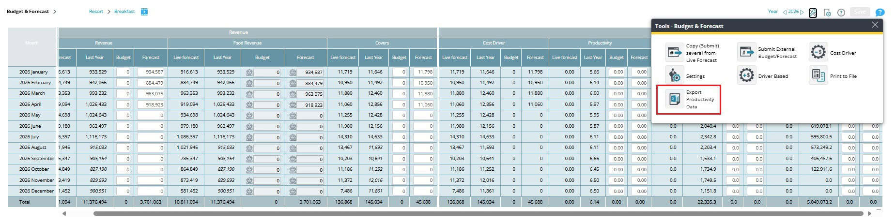
Task: Click the horizontal scrollbar left arrow
Action: (64, 213)
